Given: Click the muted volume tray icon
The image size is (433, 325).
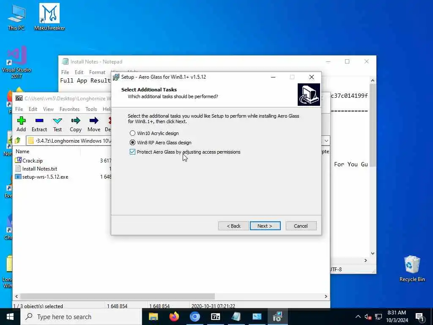Looking at the screenshot, I should [368, 317].
